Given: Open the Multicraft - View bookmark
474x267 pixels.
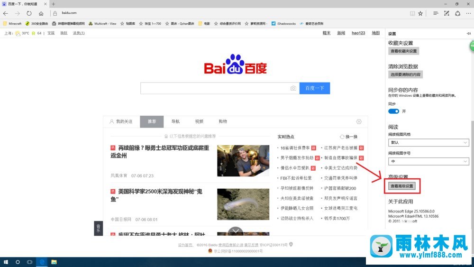Looking at the screenshot, I should (x=102, y=24).
